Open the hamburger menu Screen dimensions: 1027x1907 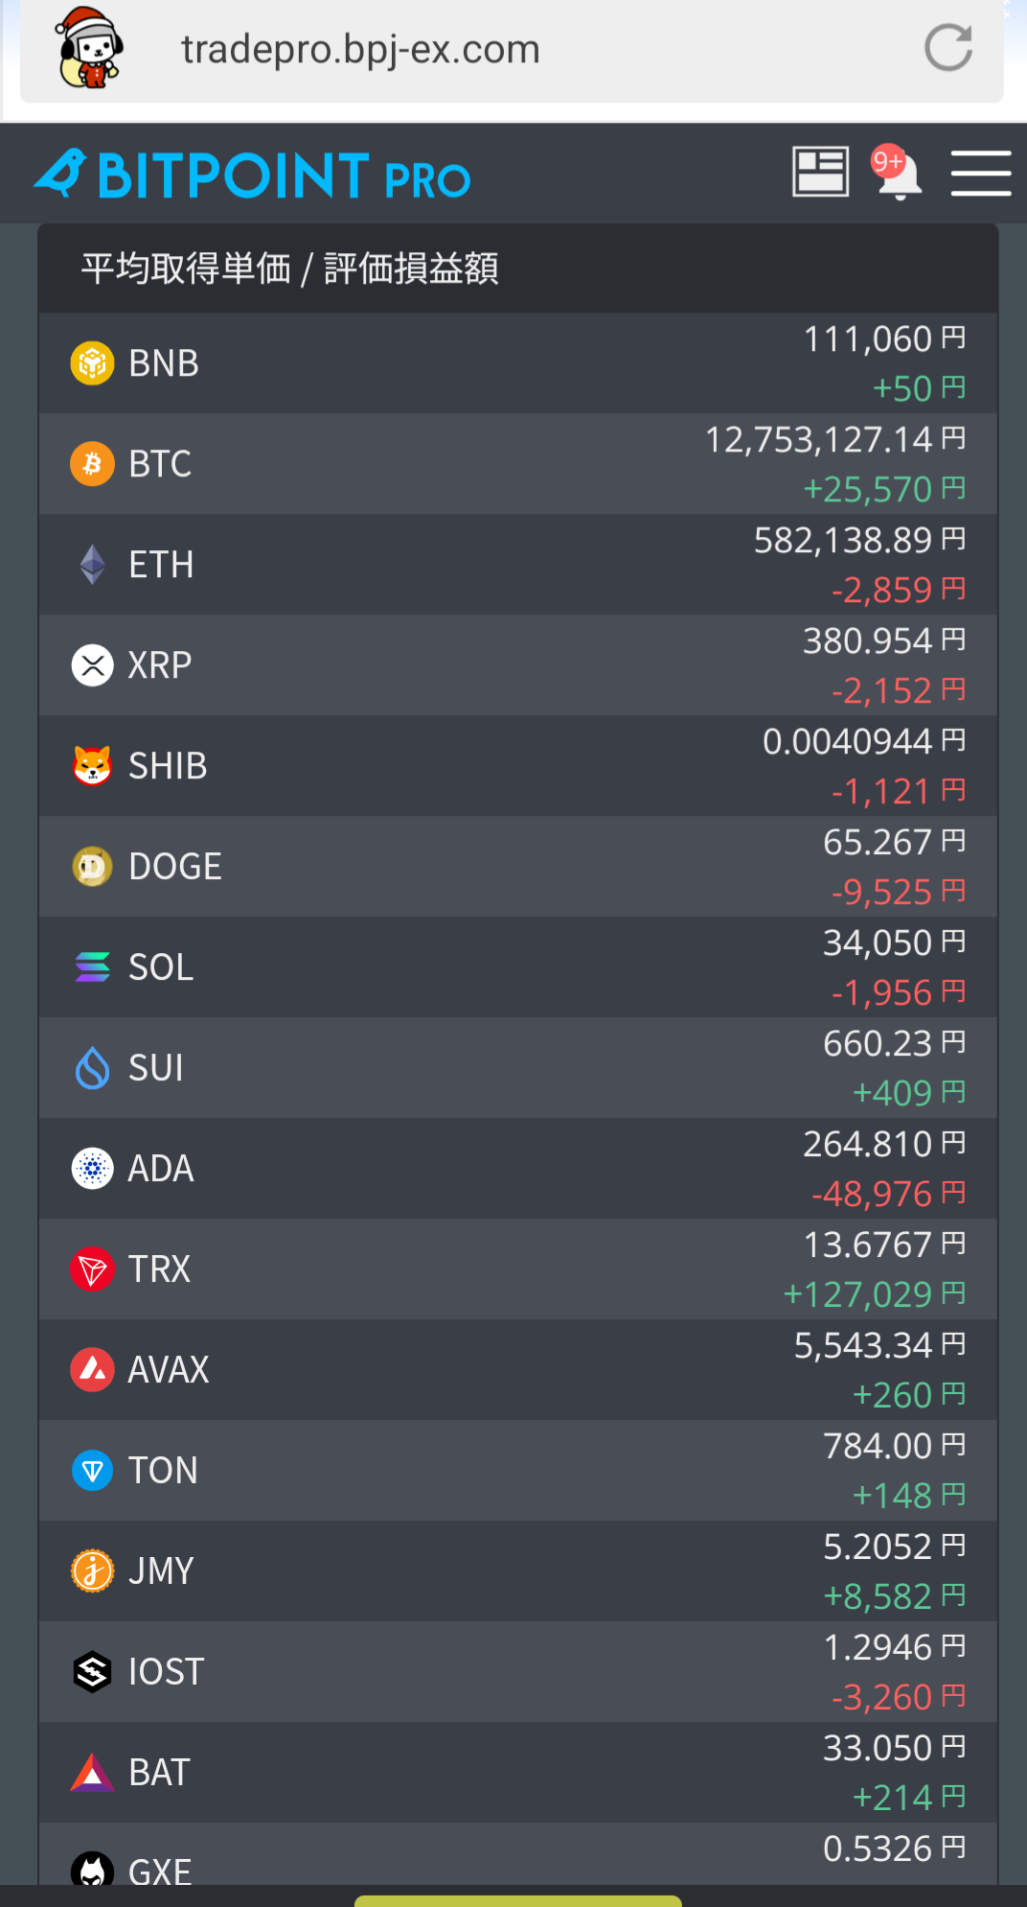click(x=980, y=174)
